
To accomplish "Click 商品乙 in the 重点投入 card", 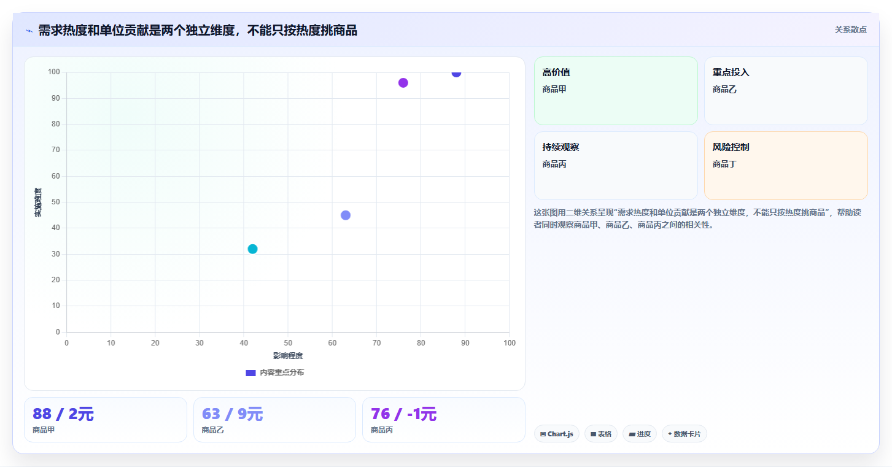I will click(724, 89).
